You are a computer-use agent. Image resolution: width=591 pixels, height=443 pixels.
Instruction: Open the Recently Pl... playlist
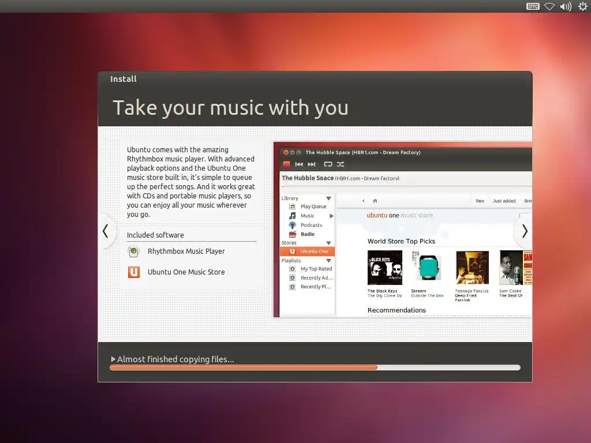[316, 287]
